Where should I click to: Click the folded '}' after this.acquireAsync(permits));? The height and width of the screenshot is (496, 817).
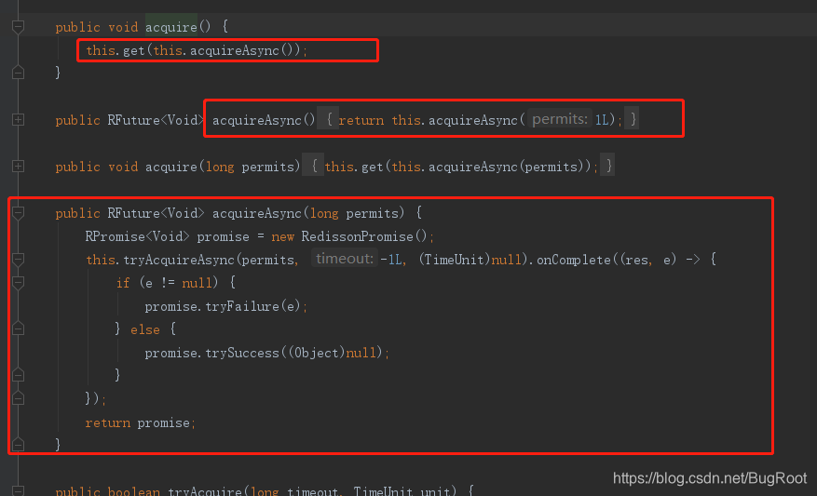coord(607,167)
